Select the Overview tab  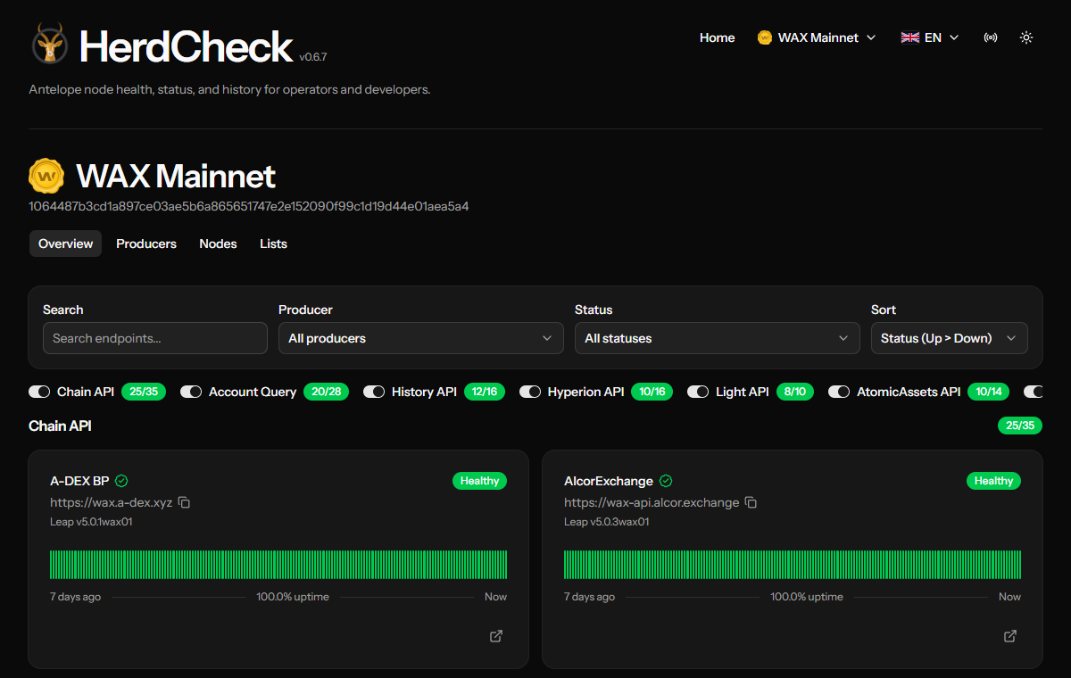(65, 244)
